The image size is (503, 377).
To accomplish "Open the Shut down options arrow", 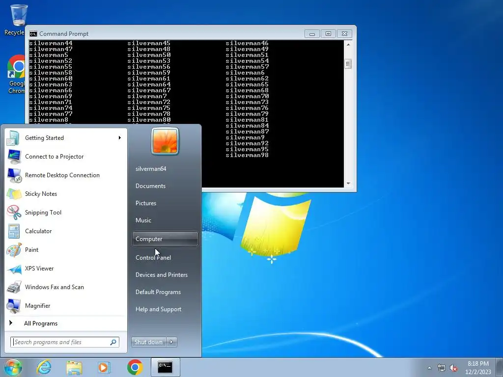I will click(x=171, y=342).
